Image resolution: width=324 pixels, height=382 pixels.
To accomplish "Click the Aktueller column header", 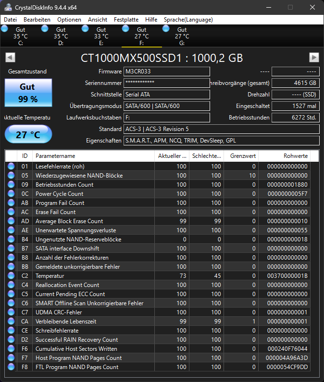I will point(172,156).
